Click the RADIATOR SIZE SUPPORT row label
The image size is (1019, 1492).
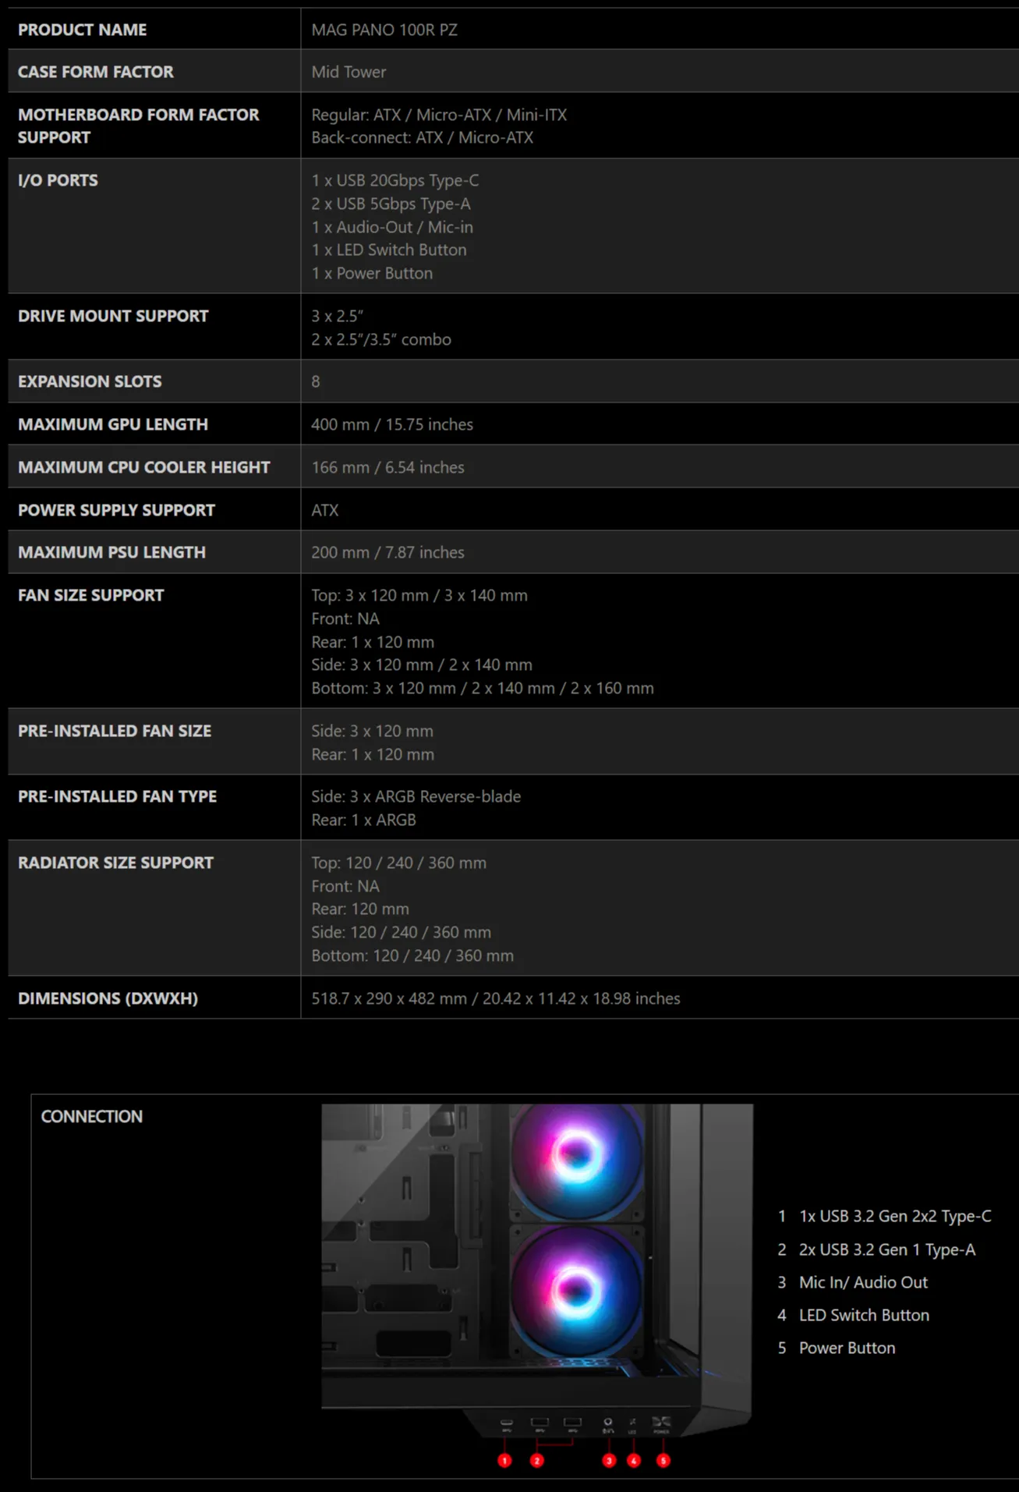[115, 863]
